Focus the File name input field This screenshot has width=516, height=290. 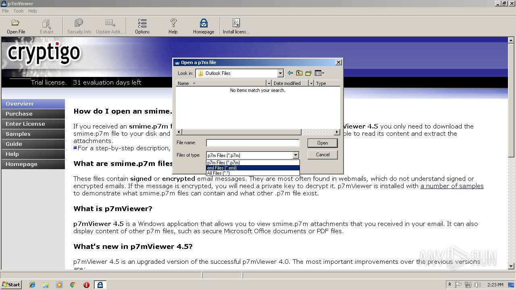pyautogui.click(x=253, y=143)
